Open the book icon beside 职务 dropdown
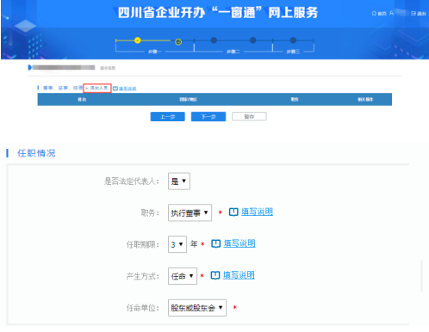 (x=233, y=212)
